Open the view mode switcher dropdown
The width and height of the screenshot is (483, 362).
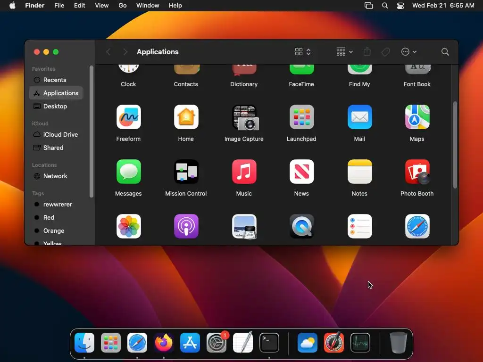(x=303, y=52)
